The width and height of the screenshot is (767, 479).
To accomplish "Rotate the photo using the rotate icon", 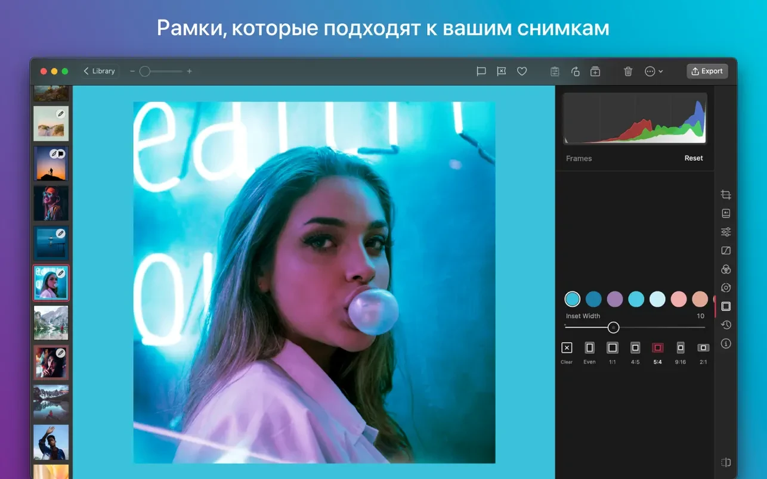I will (576, 71).
